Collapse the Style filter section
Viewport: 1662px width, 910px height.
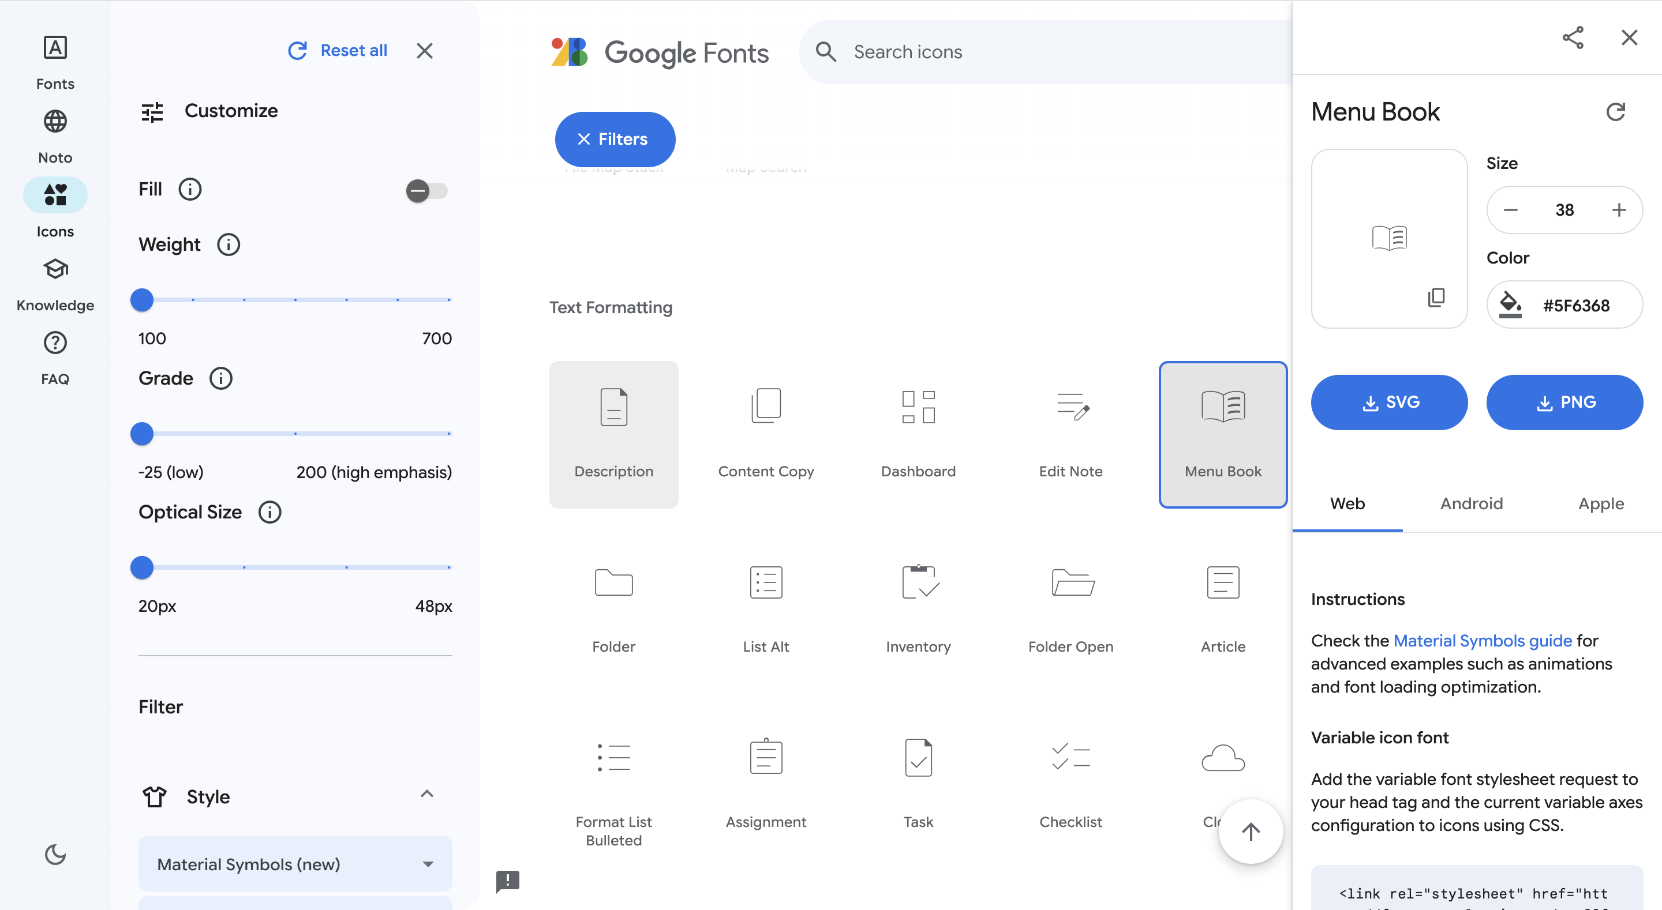click(x=427, y=795)
